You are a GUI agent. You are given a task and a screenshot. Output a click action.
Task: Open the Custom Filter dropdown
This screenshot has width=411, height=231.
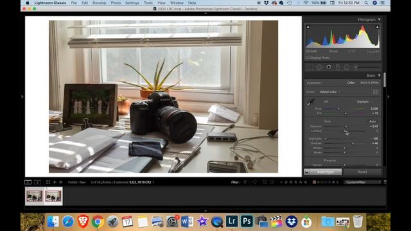click(x=362, y=182)
